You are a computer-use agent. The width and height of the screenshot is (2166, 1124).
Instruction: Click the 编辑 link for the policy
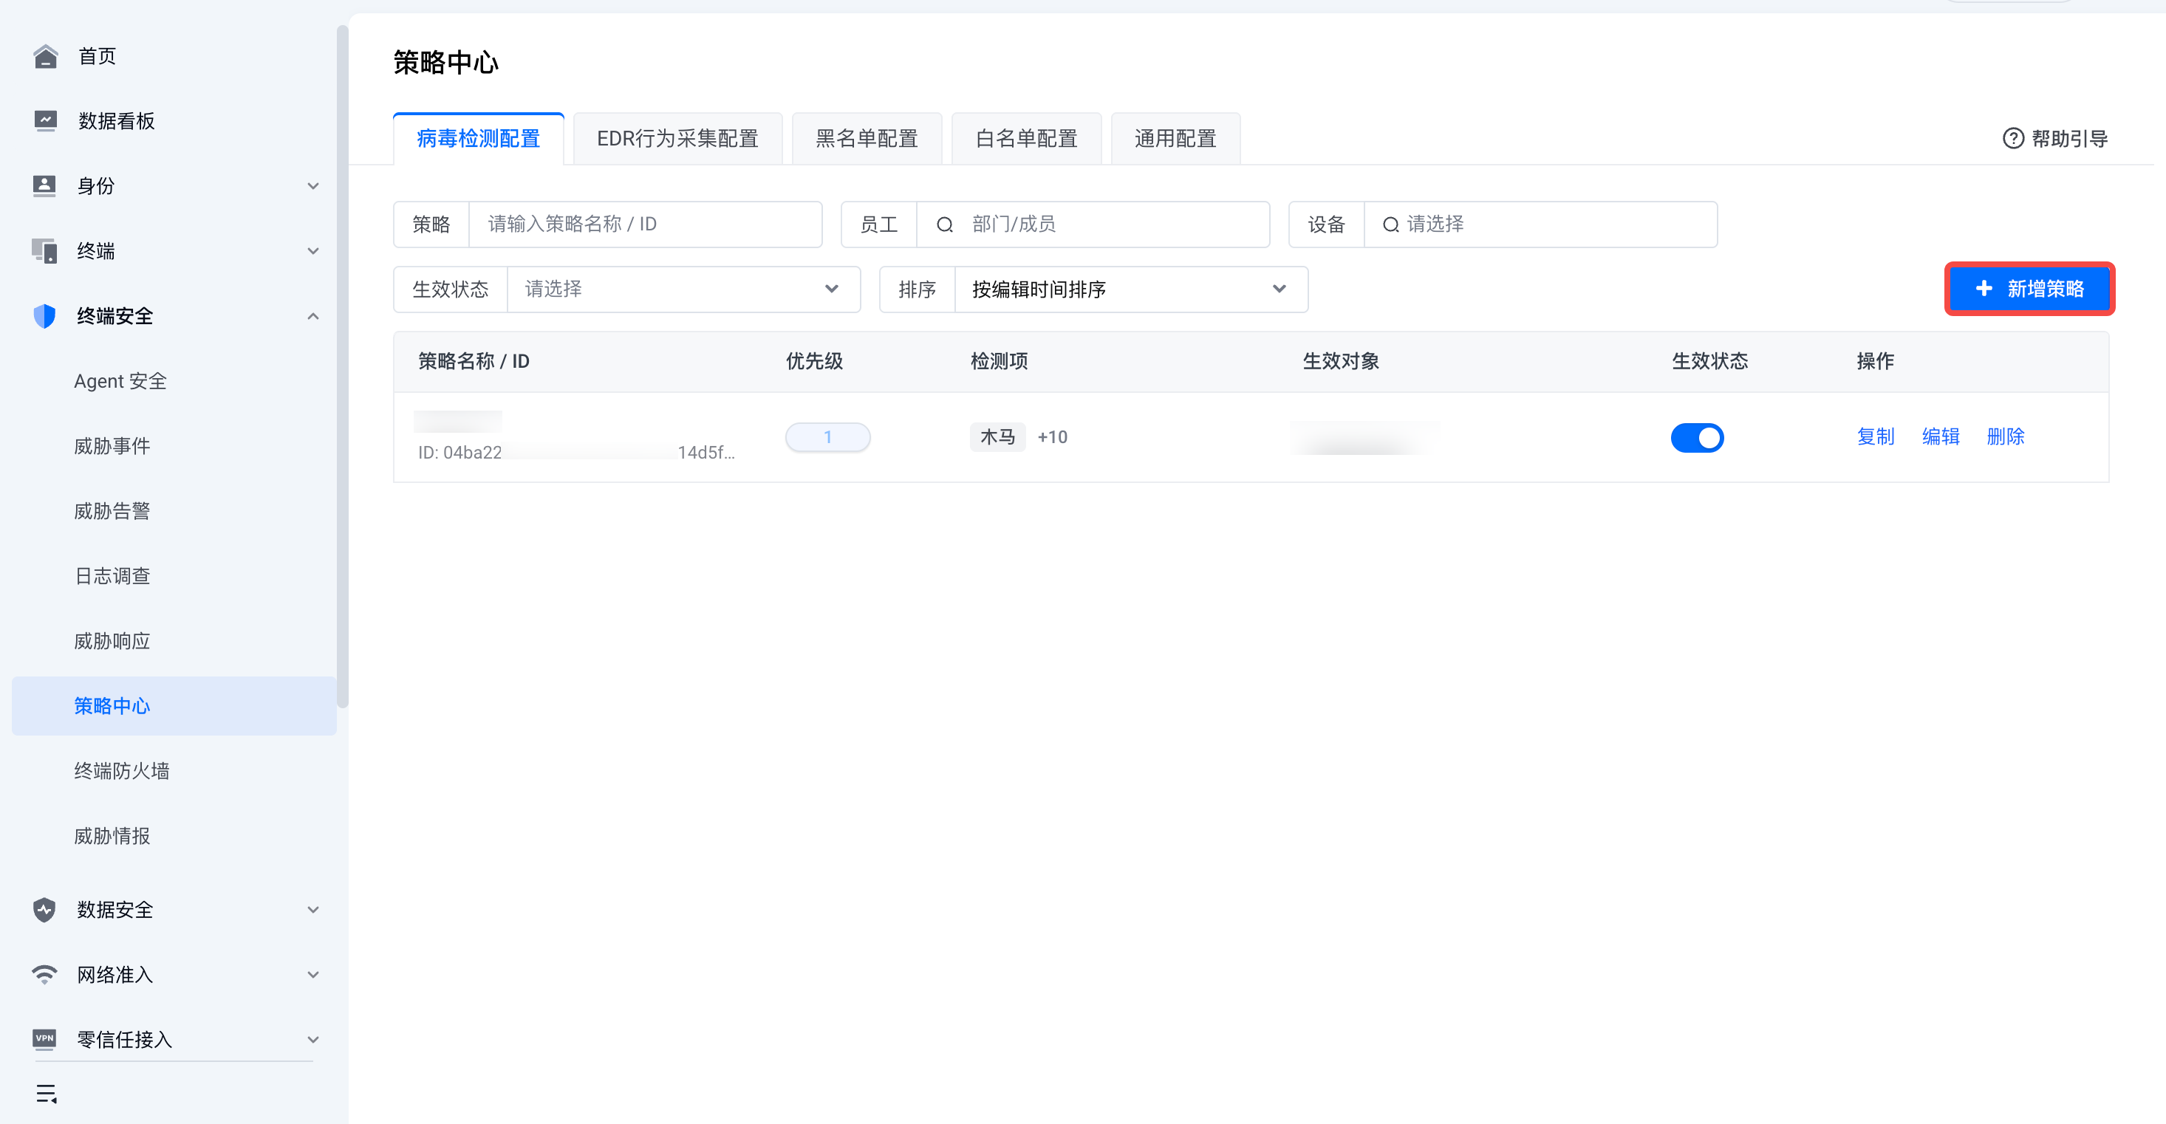(x=1941, y=436)
